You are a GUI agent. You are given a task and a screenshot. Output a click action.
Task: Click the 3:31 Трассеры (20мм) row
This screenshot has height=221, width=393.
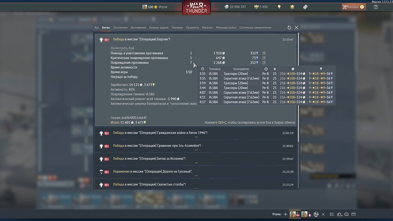[266, 74]
